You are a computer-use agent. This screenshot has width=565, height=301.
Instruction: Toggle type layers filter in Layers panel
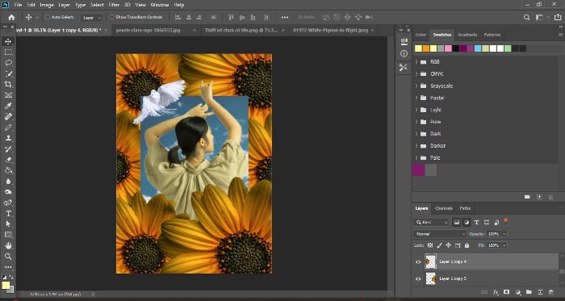[476, 223]
